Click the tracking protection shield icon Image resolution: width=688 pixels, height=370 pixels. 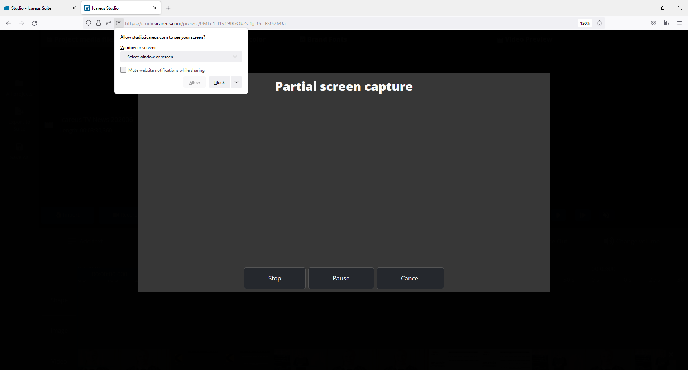pos(89,23)
